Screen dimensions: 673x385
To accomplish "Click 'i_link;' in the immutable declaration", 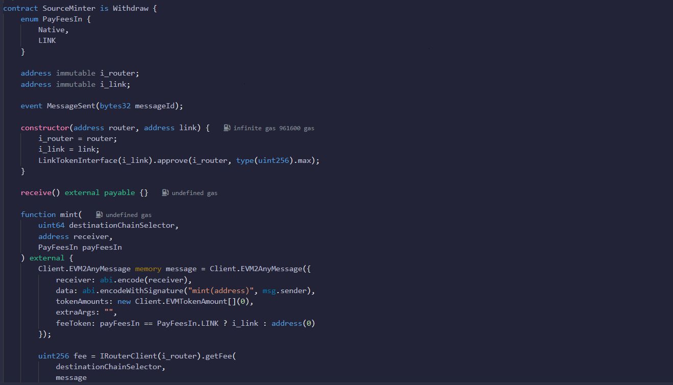I will tap(115, 84).
